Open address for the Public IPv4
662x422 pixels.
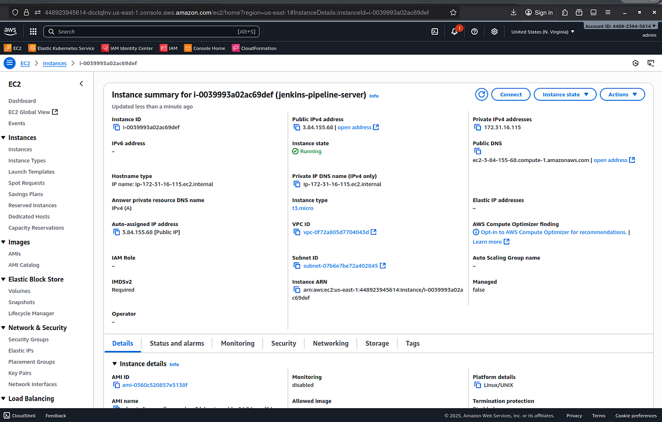click(x=356, y=127)
